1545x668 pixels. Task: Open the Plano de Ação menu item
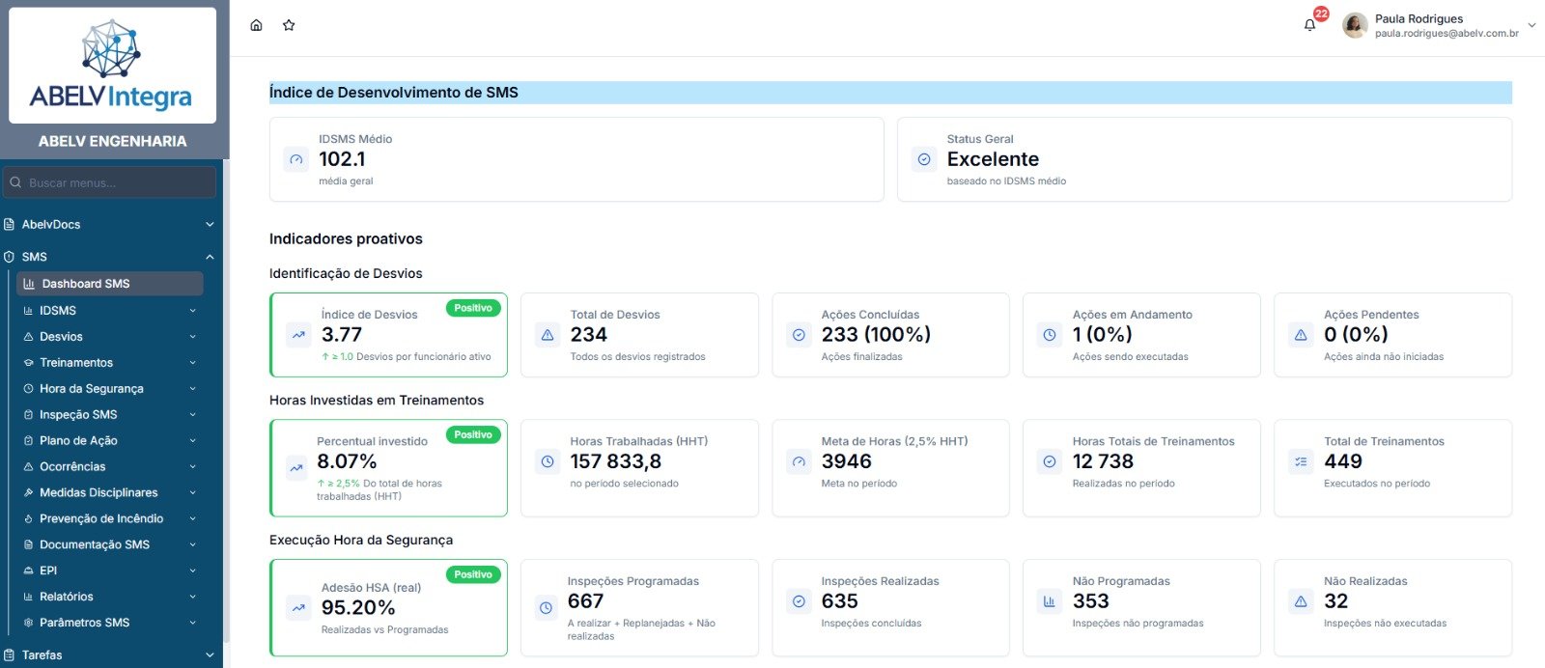coord(78,441)
